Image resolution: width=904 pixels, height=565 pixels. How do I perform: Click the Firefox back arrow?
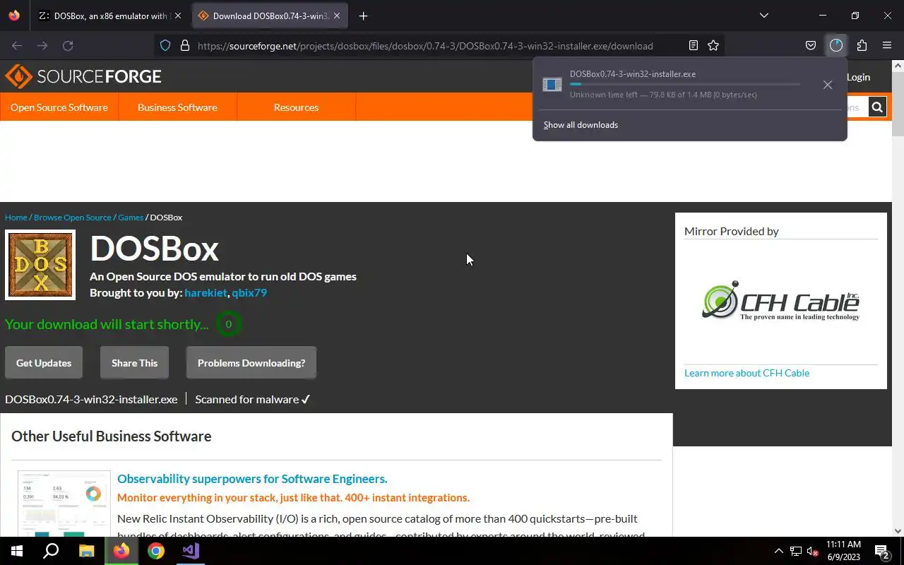[17, 45]
